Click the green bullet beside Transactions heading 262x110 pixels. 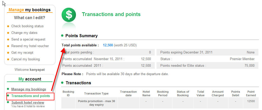(x=62, y=82)
